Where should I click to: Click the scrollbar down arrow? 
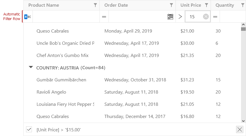(x=243, y=121)
